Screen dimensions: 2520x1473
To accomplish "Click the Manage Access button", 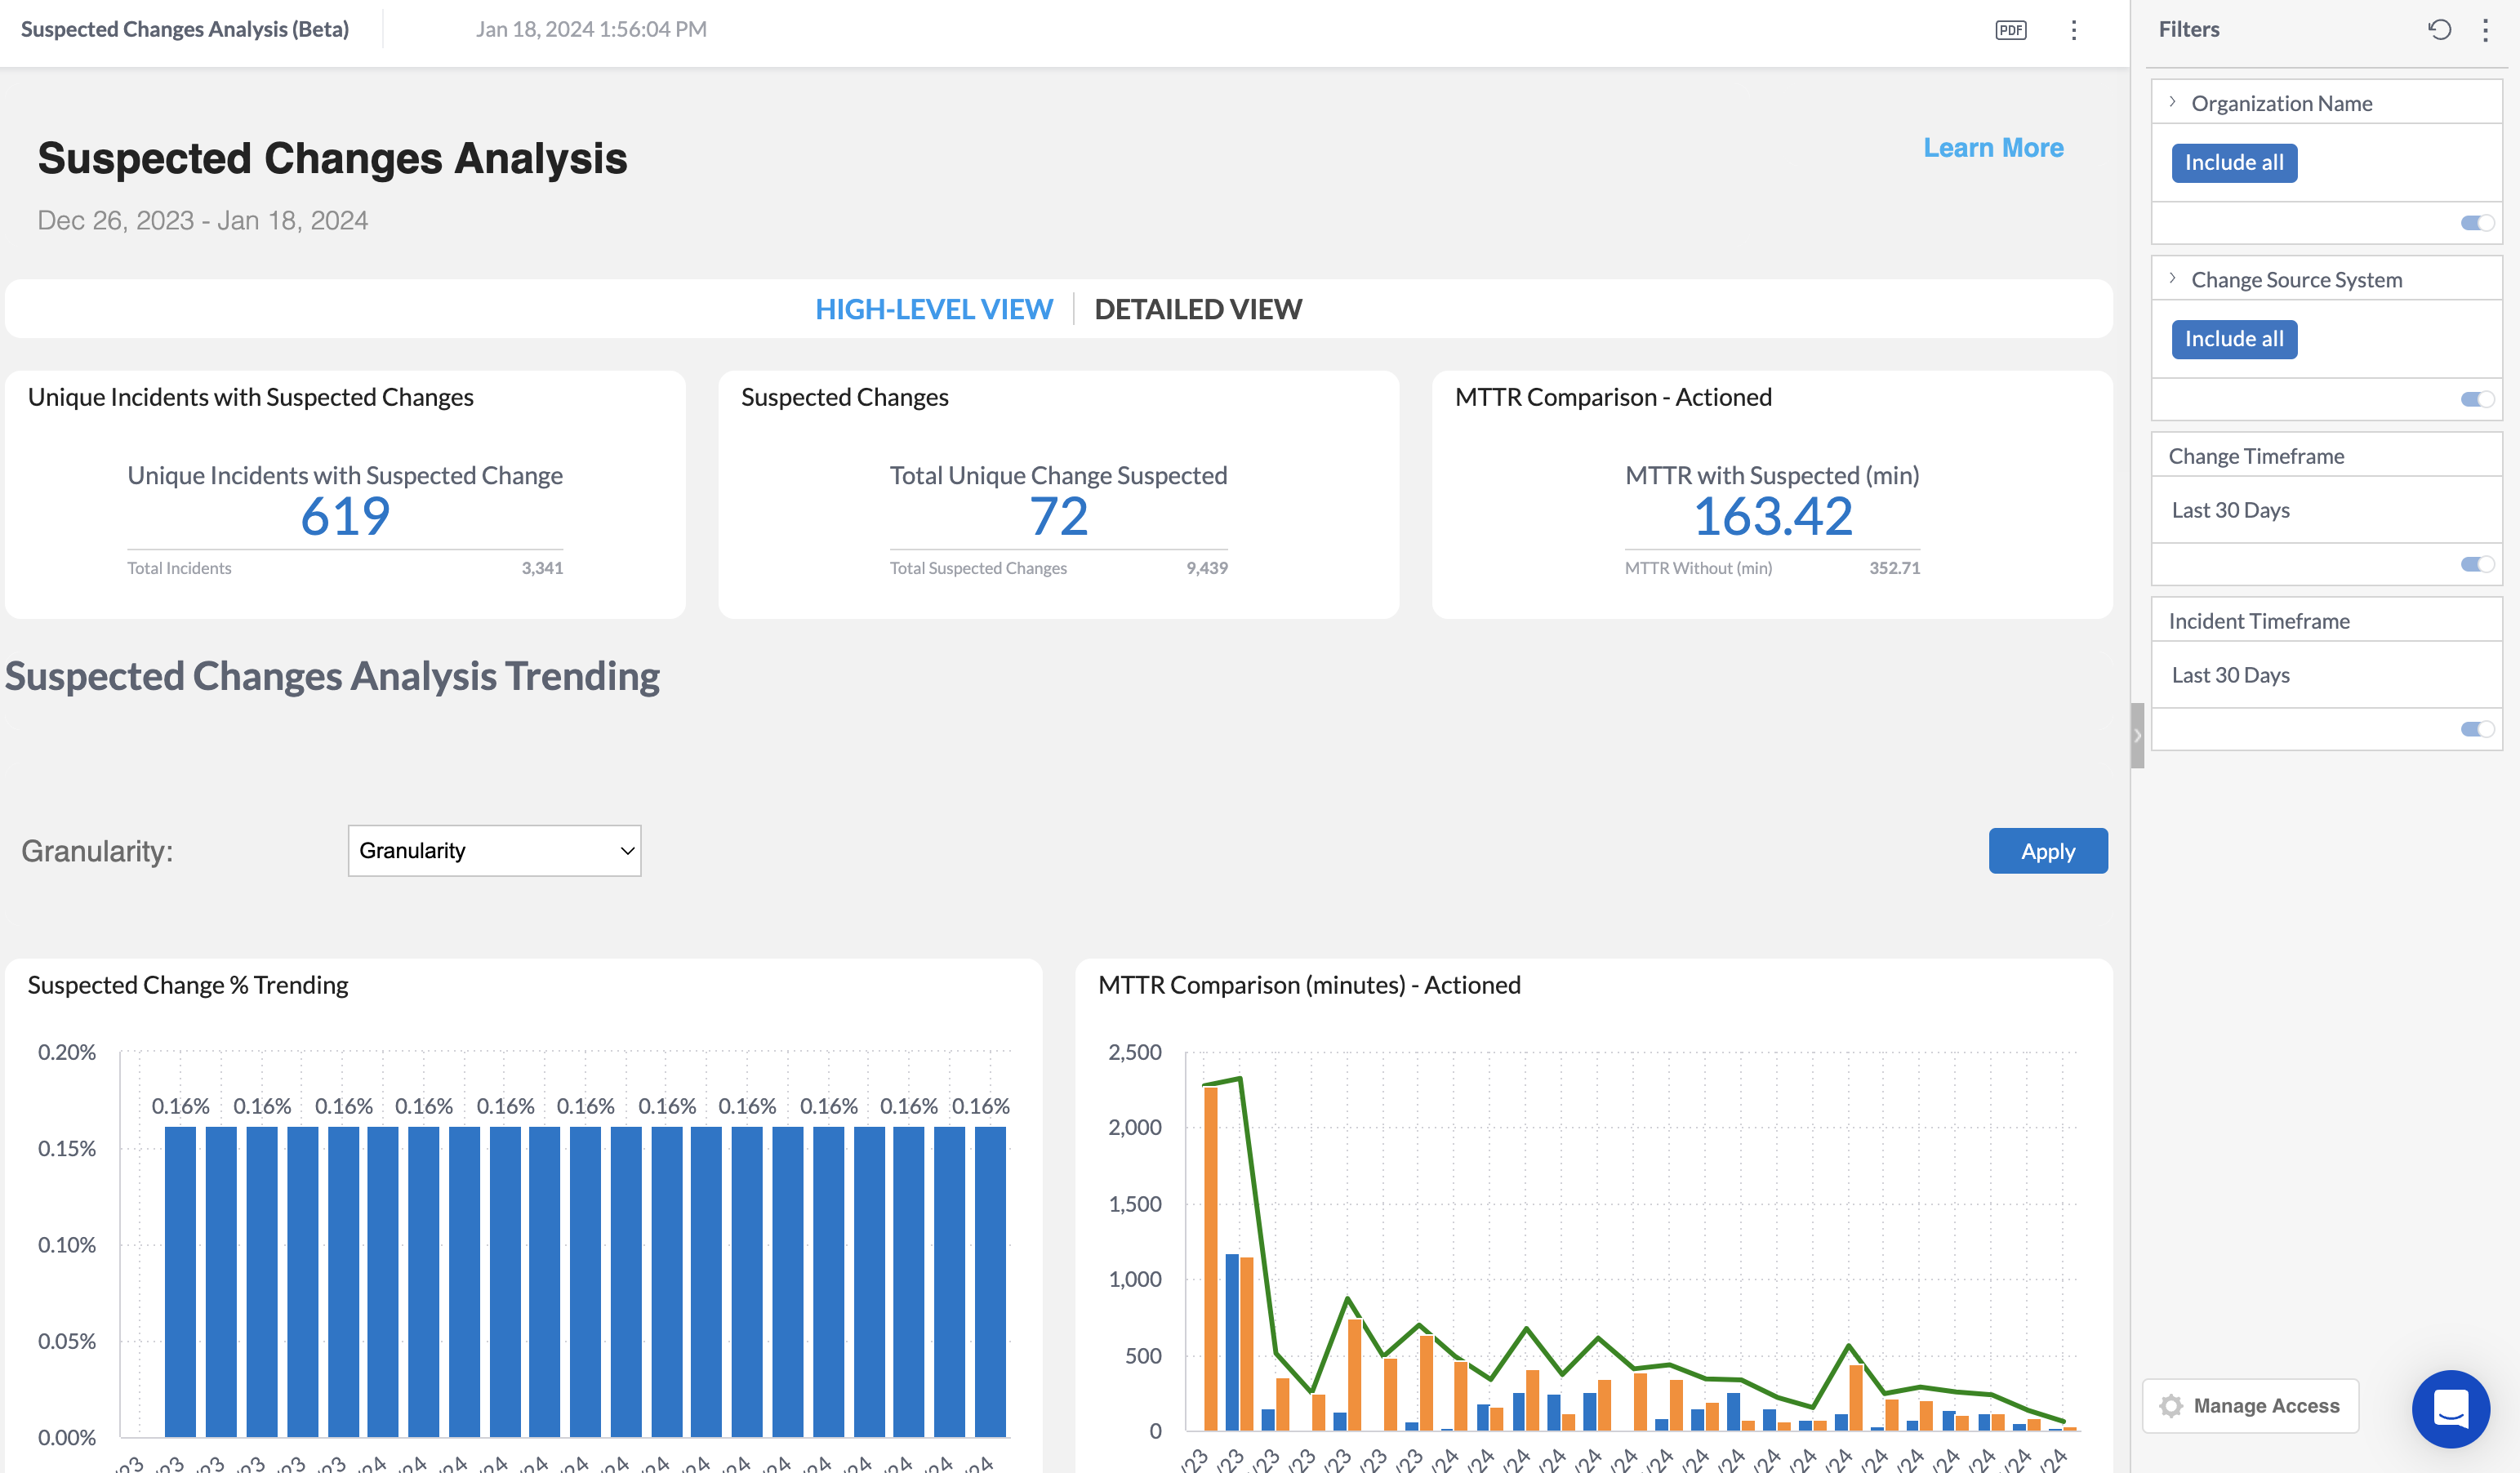I will click(x=2251, y=1405).
